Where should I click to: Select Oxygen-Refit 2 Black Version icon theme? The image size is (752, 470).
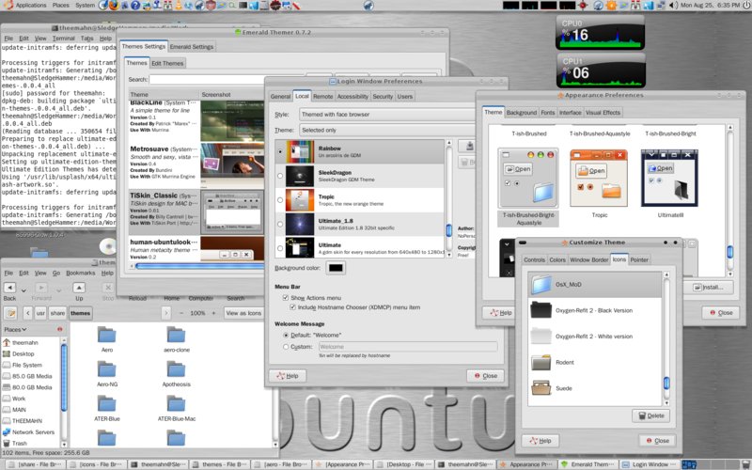pyautogui.click(x=595, y=310)
